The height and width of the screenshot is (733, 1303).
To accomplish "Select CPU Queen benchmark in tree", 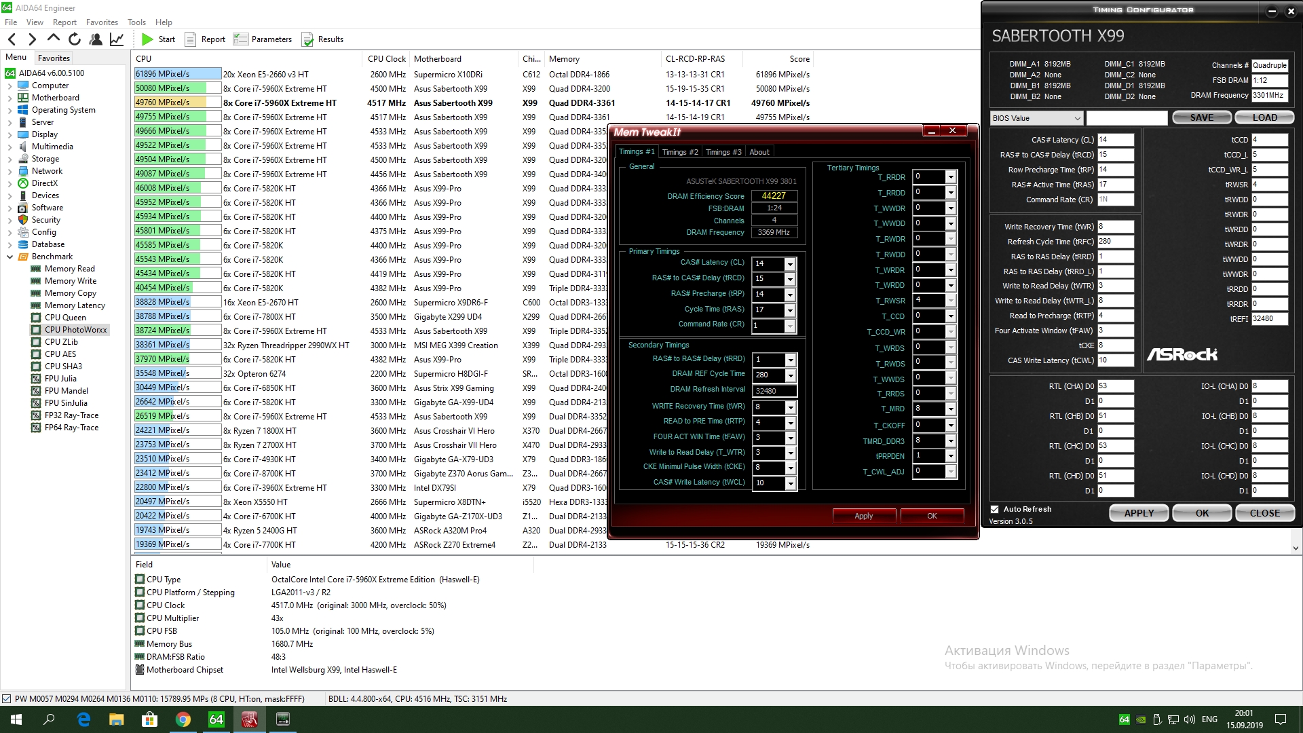I will 65,318.
